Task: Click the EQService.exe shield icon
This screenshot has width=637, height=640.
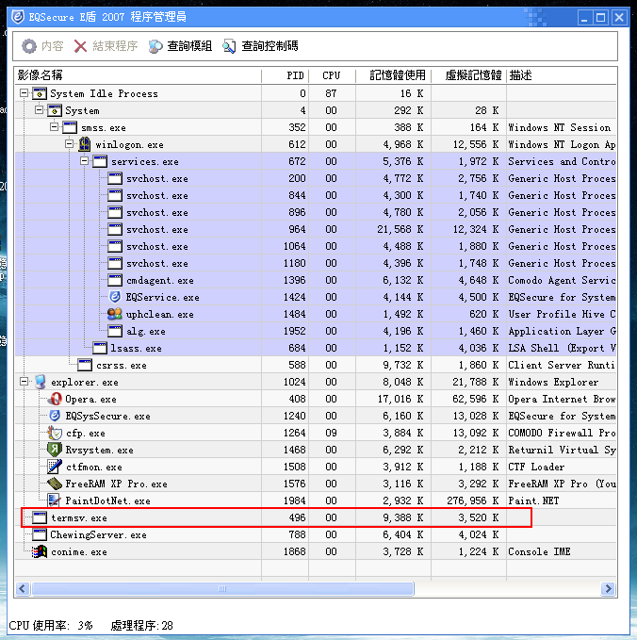Action: 115,297
